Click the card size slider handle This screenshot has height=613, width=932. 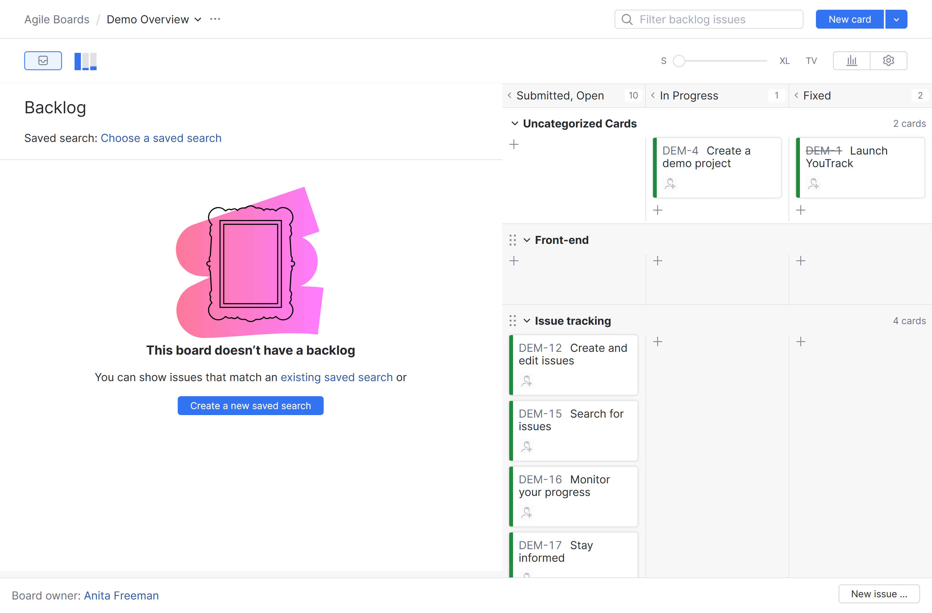point(679,61)
